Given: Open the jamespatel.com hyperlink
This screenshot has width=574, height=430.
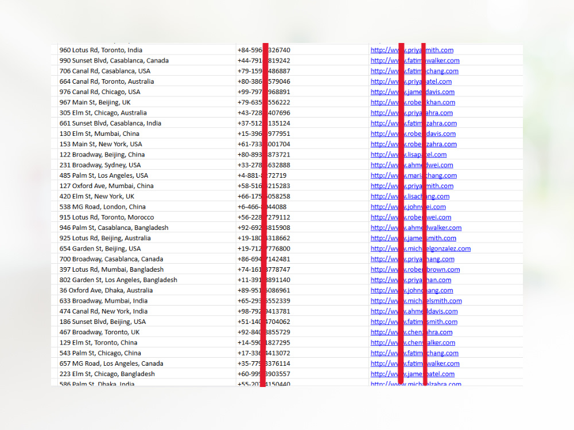Looking at the screenshot, I should click(x=413, y=374).
